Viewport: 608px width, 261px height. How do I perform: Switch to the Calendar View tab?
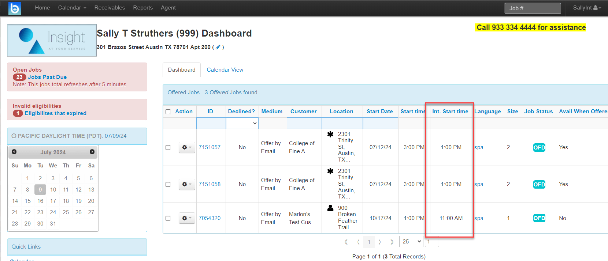click(x=225, y=70)
